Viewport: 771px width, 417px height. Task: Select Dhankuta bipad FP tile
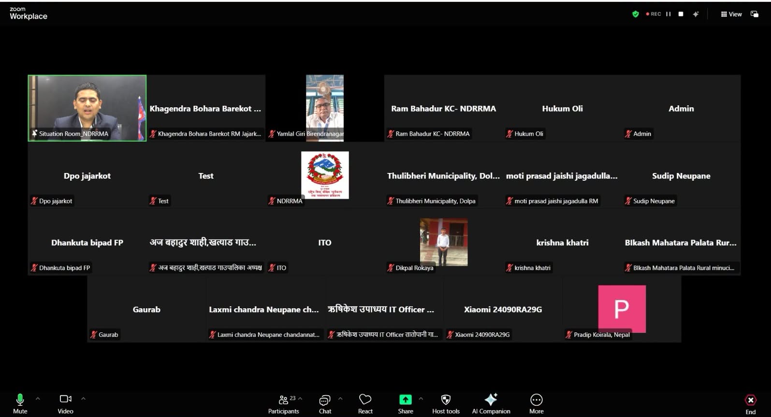coord(87,242)
